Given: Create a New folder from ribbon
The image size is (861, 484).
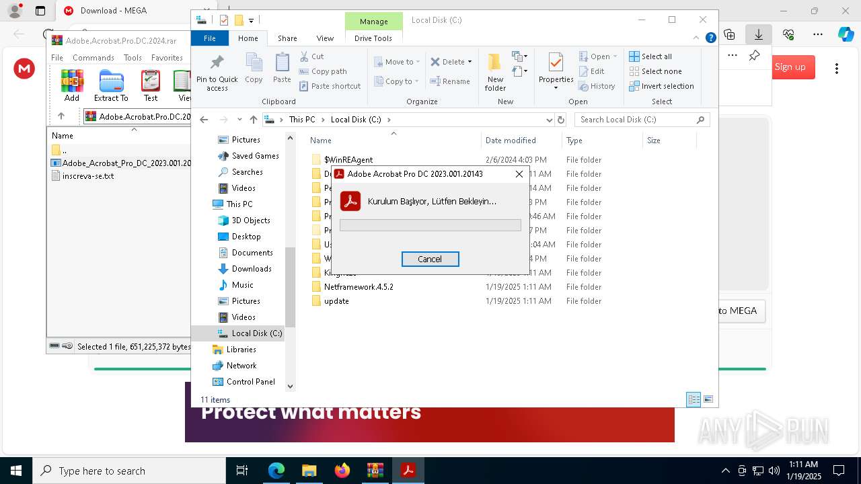Looking at the screenshot, I should tap(495, 73).
